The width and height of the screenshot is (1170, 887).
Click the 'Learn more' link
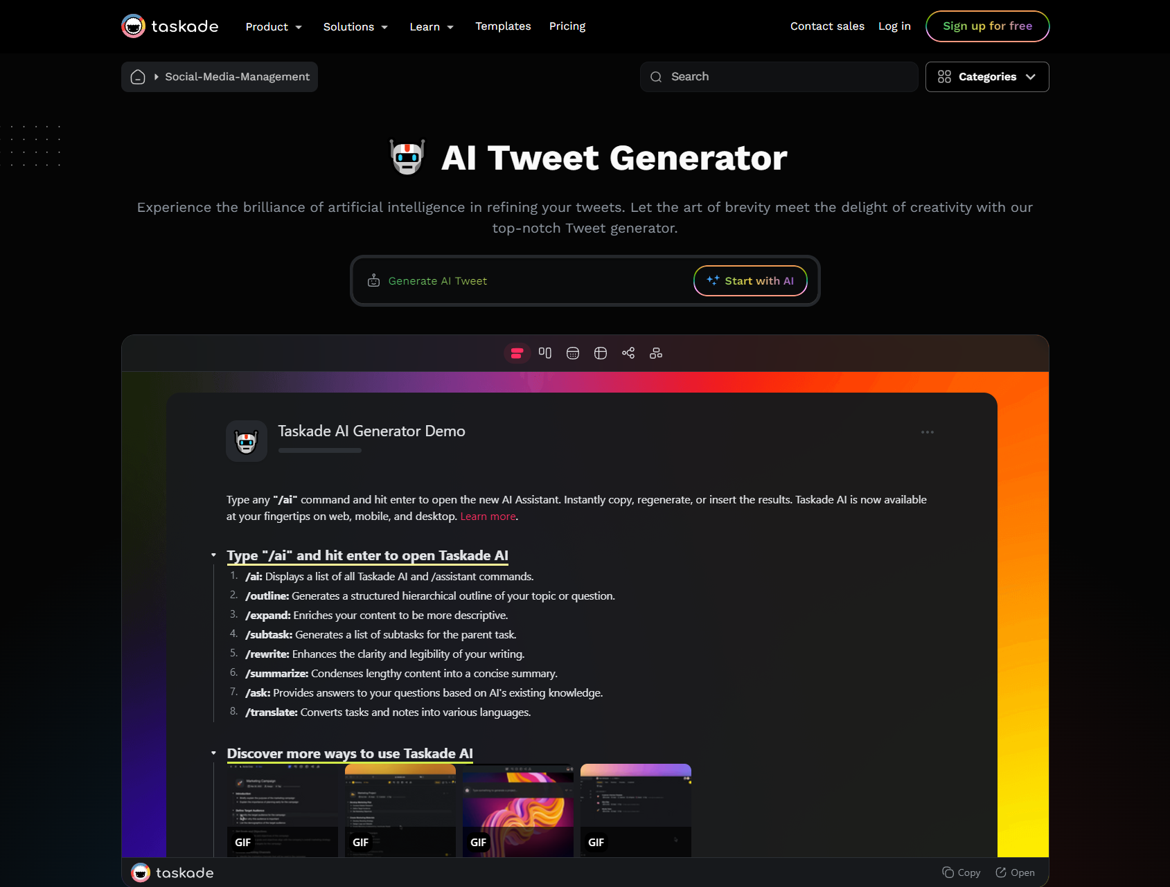[488, 517]
